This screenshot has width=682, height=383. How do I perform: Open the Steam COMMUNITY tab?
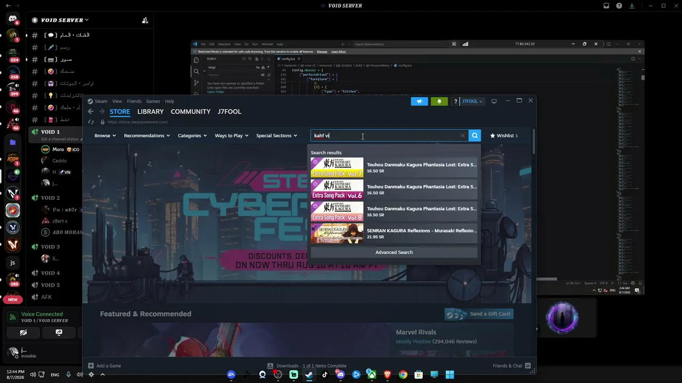pos(191,112)
